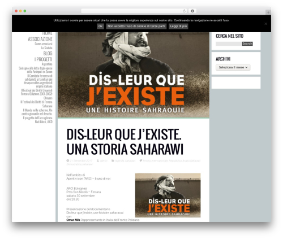Click the author person icon next to admin
This screenshot has width=283, height=239.
pos(98,160)
